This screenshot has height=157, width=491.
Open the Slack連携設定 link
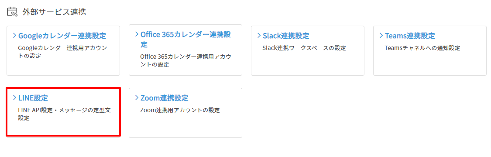point(286,36)
